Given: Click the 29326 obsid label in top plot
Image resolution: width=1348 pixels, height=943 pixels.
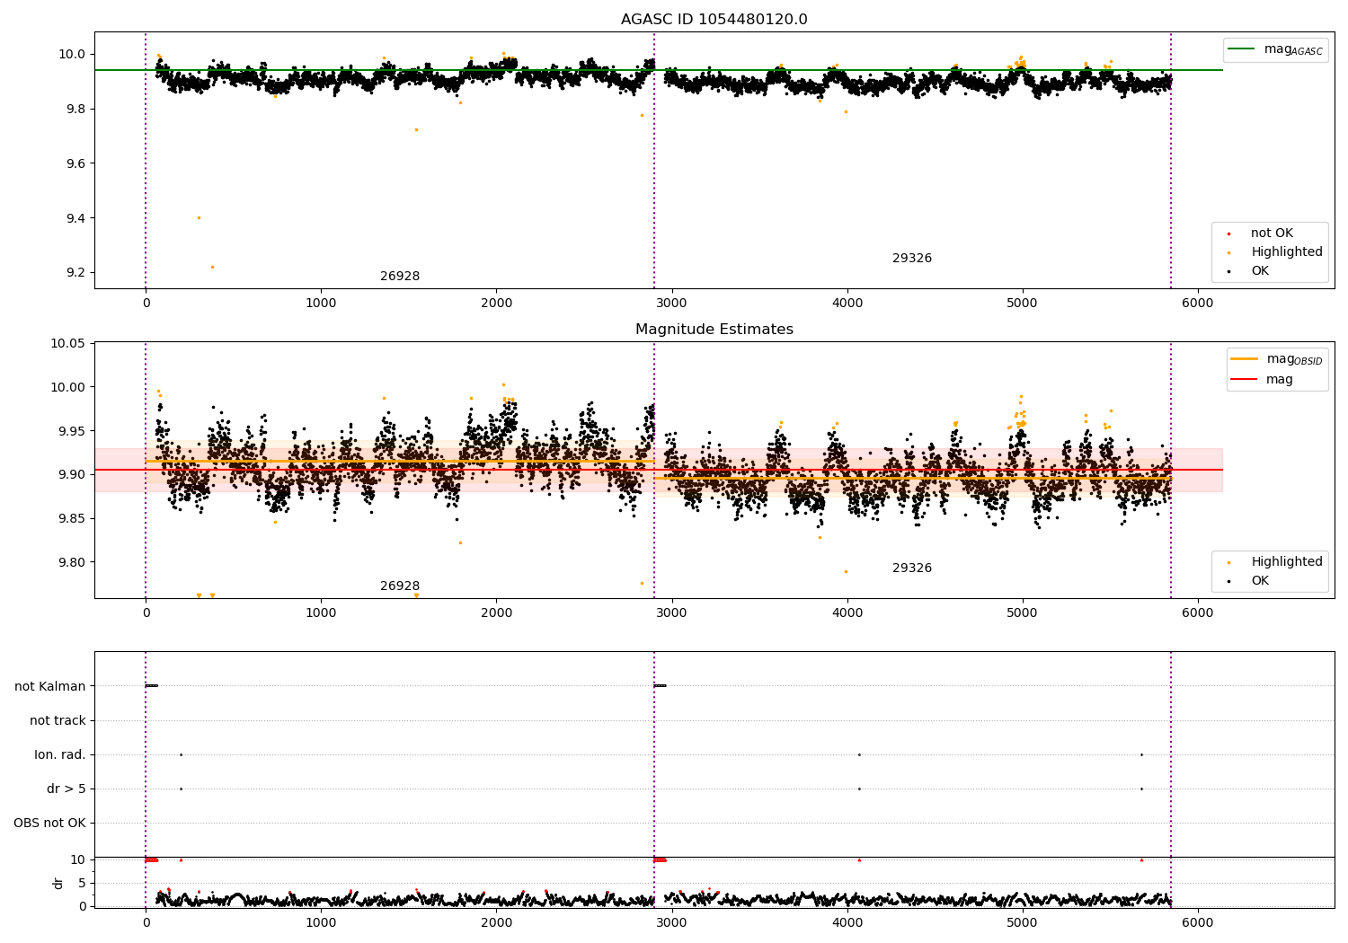Looking at the screenshot, I should click(912, 259).
